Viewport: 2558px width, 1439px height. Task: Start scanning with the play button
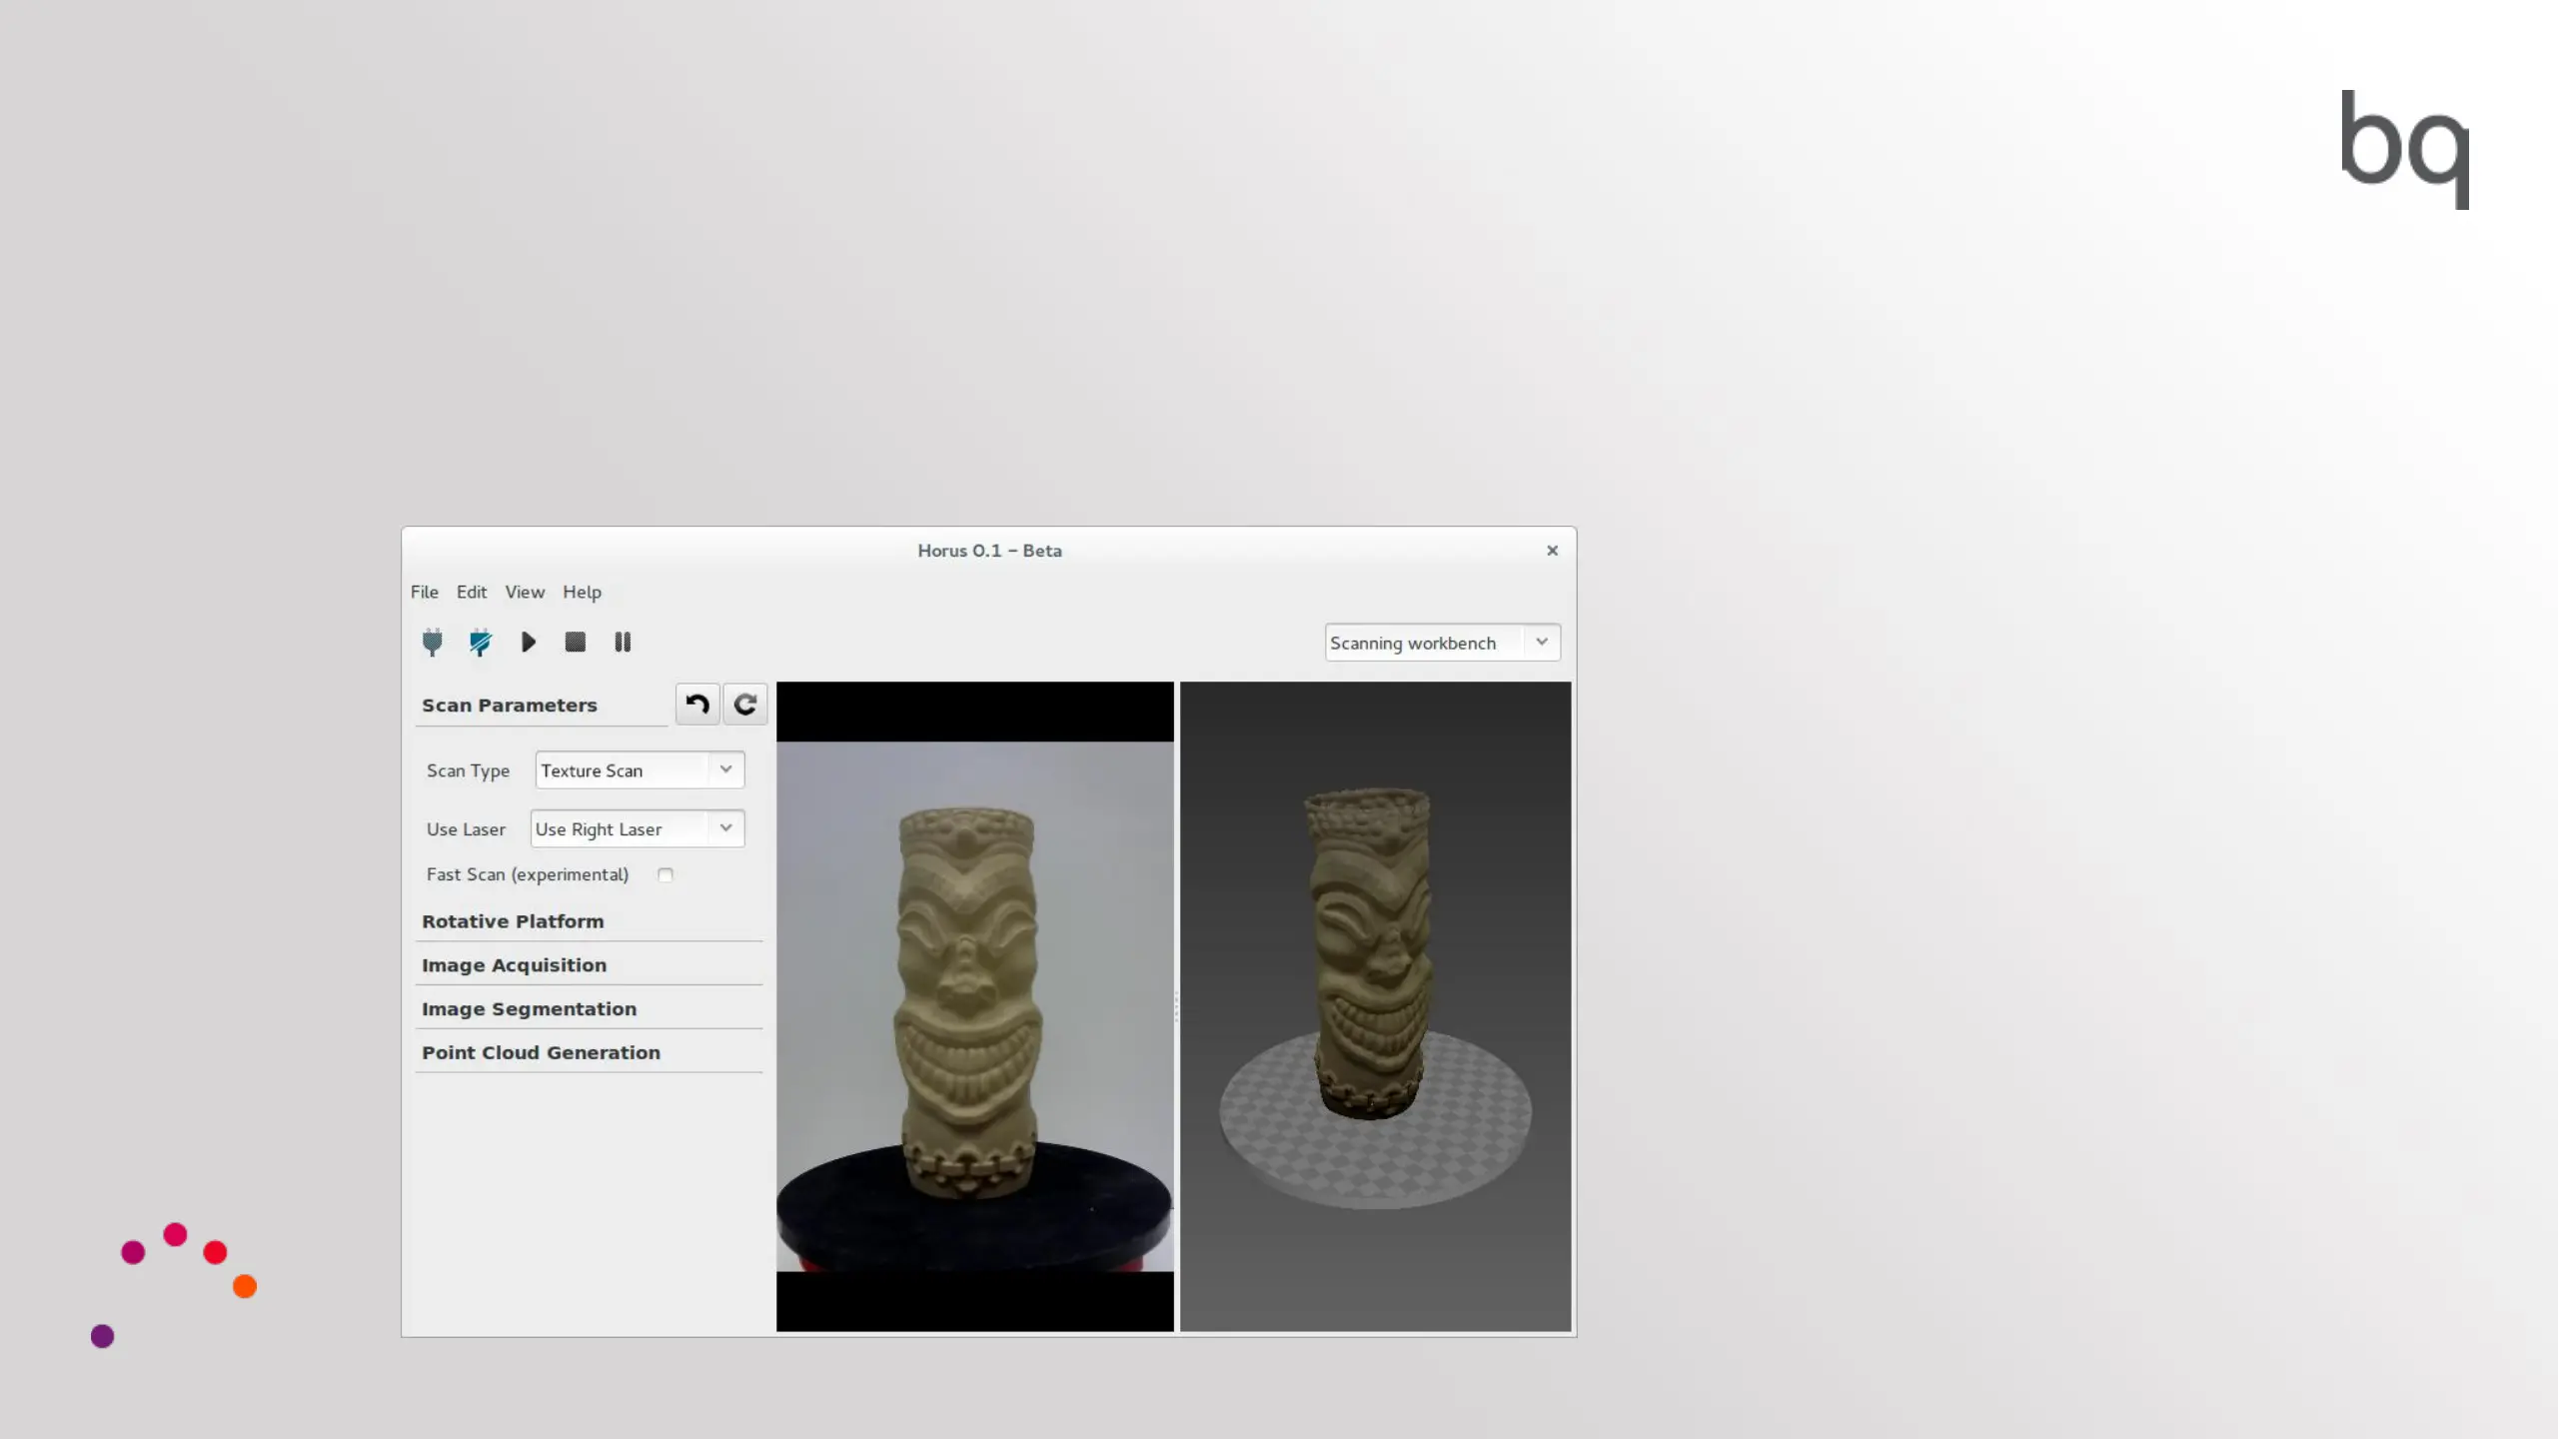pyautogui.click(x=529, y=642)
